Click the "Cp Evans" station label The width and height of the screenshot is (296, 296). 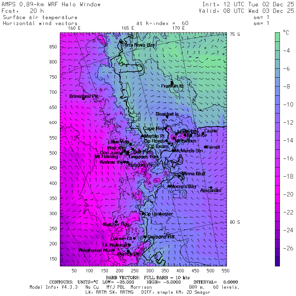pyautogui.click(x=159, y=146)
